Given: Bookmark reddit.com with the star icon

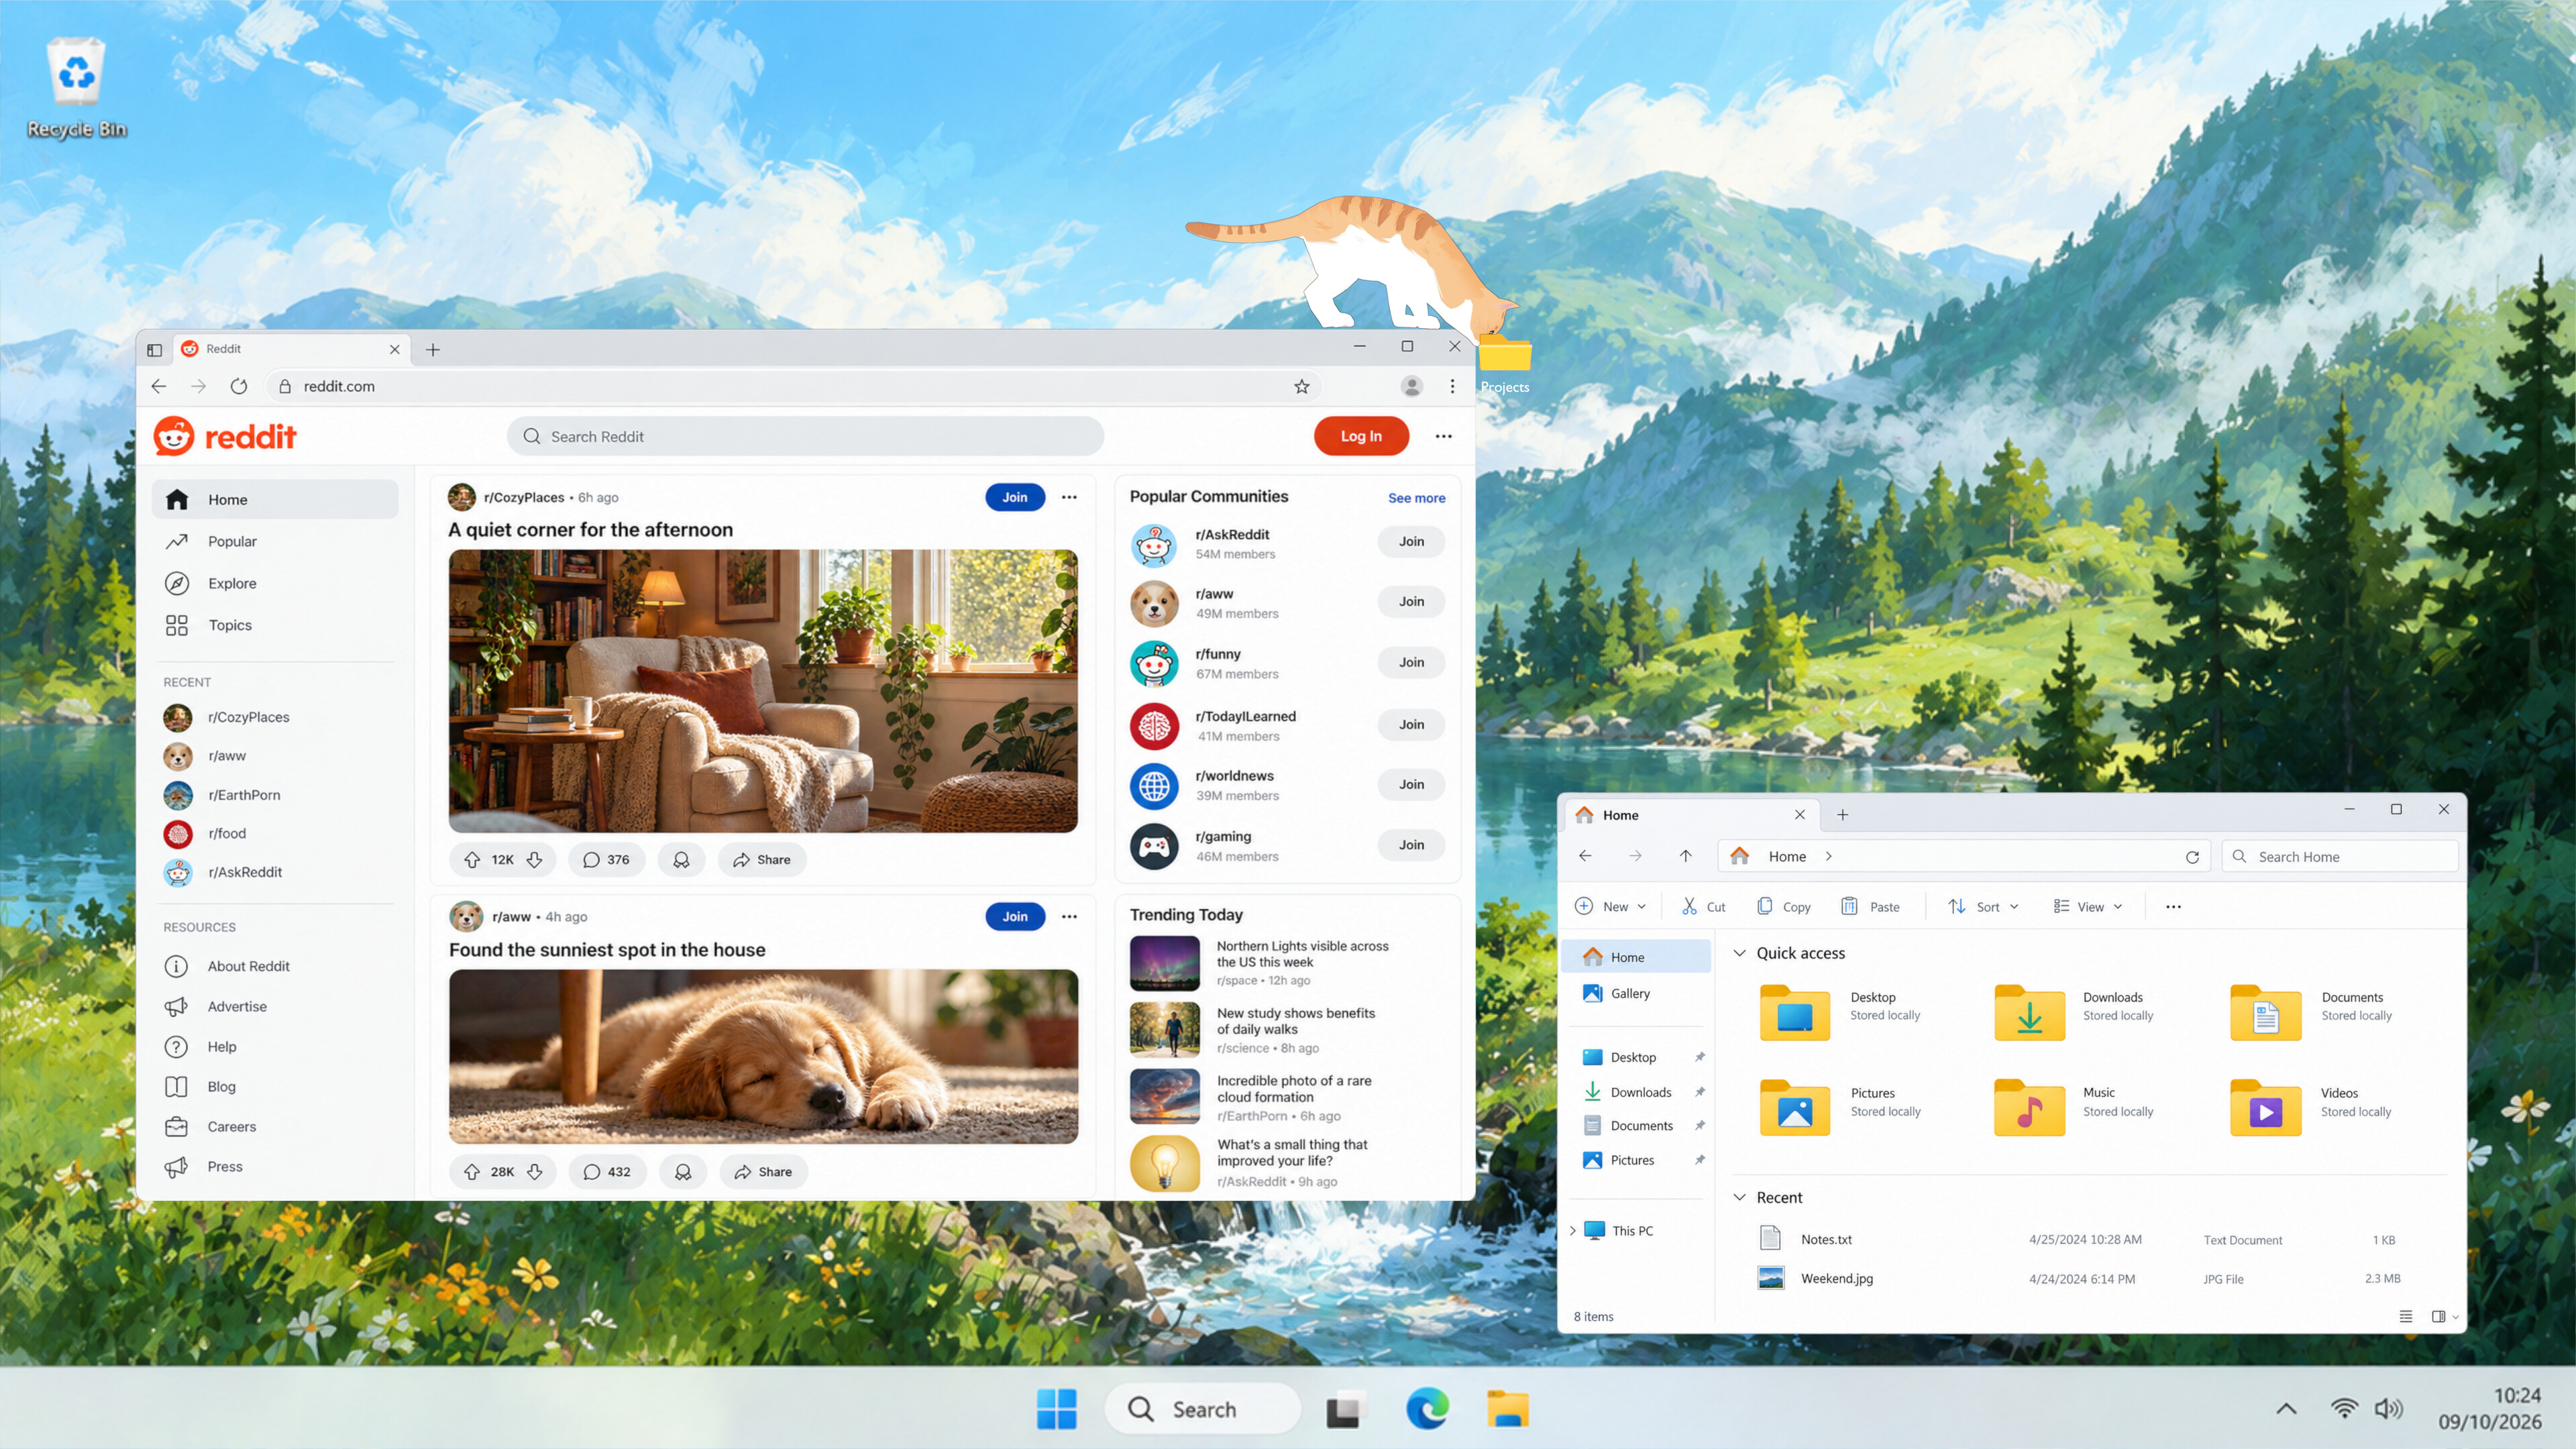Looking at the screenshot, I should click(x=1301, y=386).
